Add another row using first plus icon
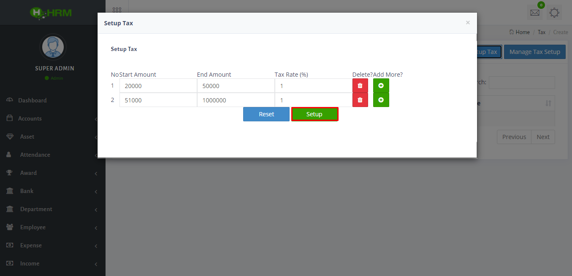Viewport: 572px width, 276px height. [381, 86]
